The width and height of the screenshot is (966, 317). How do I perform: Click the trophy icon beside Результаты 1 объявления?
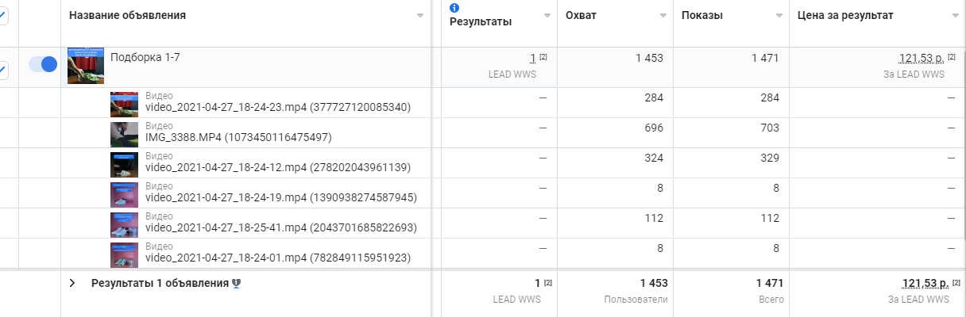236,283
